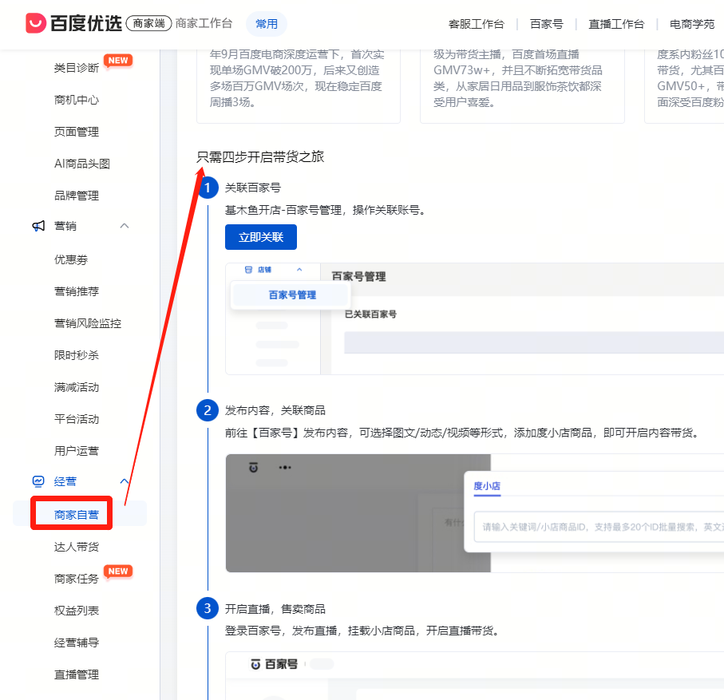Screen dimensions: 724x700
Task: Click the 开启直播 step 百家号 screenshot
Action: 475,675
